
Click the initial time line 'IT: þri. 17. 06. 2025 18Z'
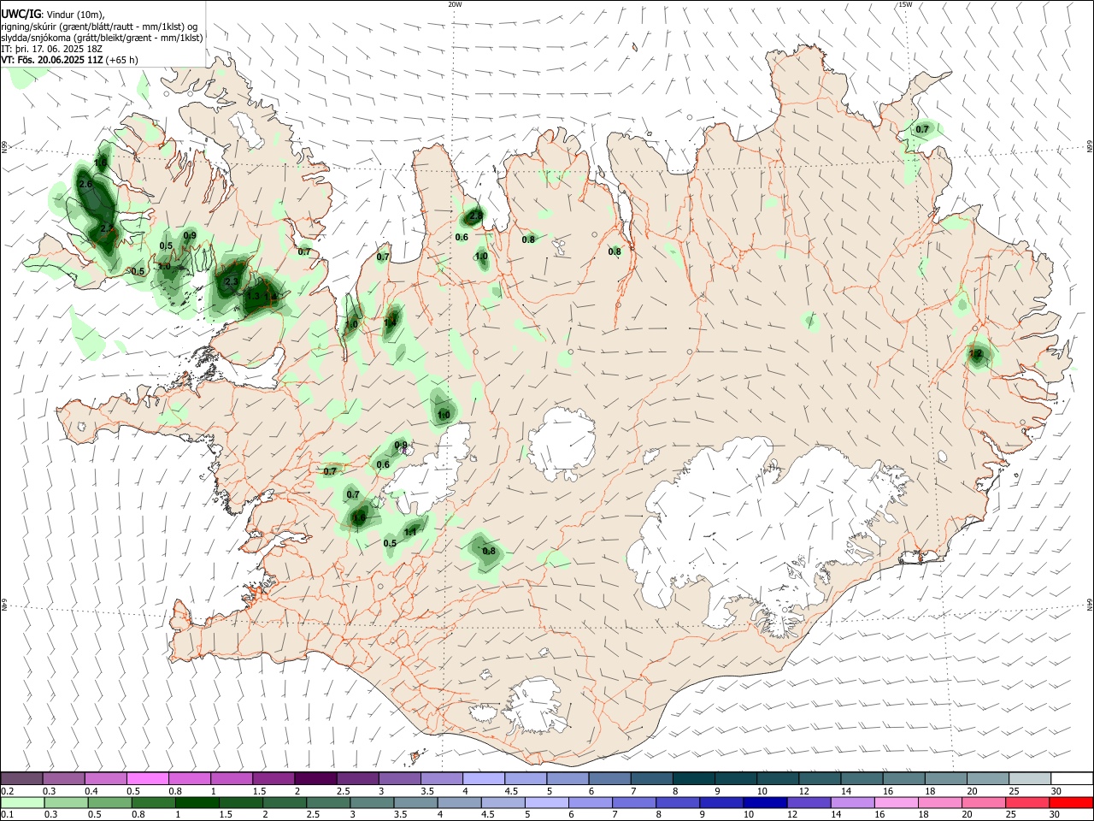click(51, 49)
